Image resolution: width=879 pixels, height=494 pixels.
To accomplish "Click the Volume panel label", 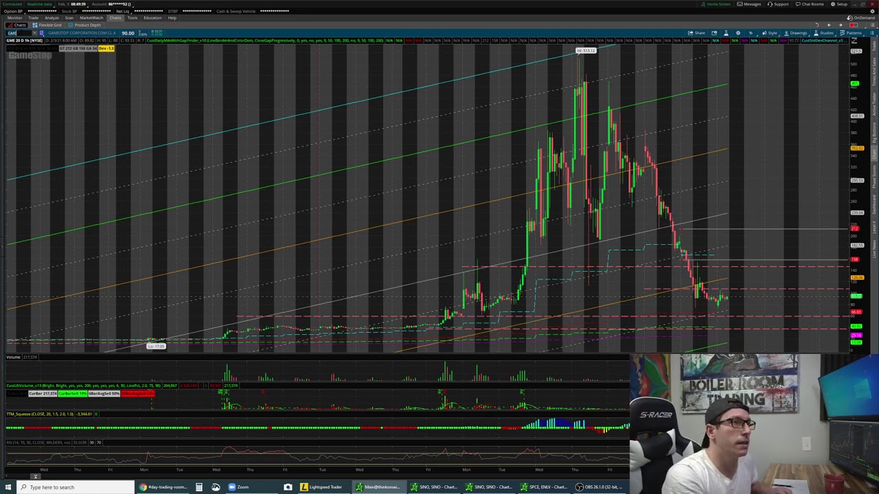I will [13, 357].
